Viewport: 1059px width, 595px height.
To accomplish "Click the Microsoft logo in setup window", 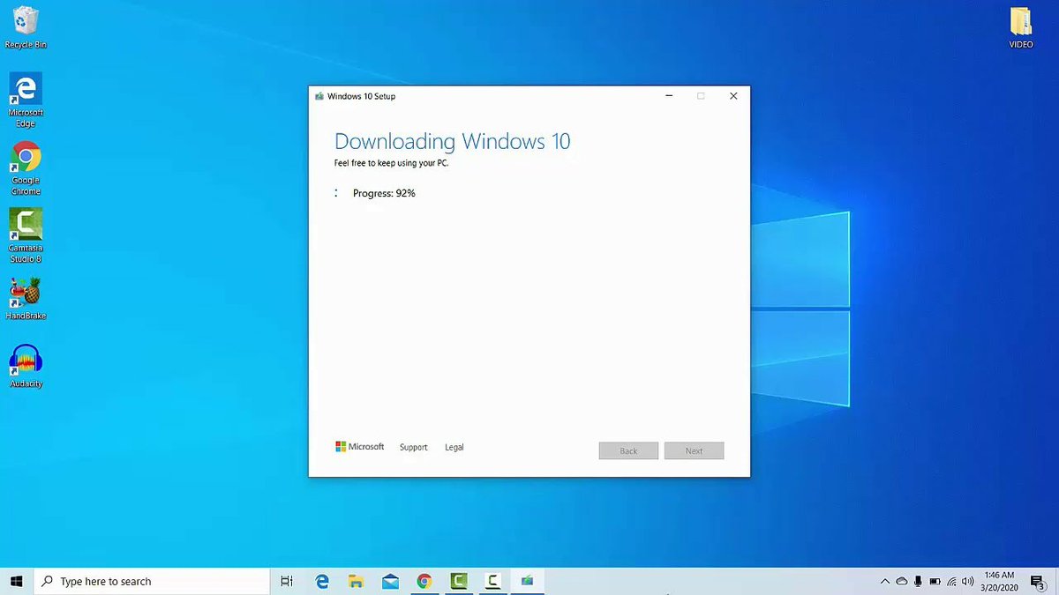I will pyautogui.click(x=360, y=447).
